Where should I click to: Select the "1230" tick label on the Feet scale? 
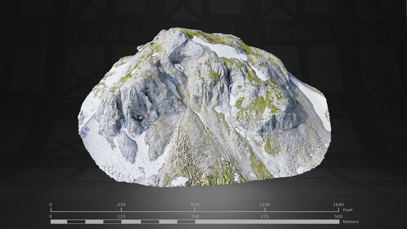pyautogui.click(x=265, y=205)
